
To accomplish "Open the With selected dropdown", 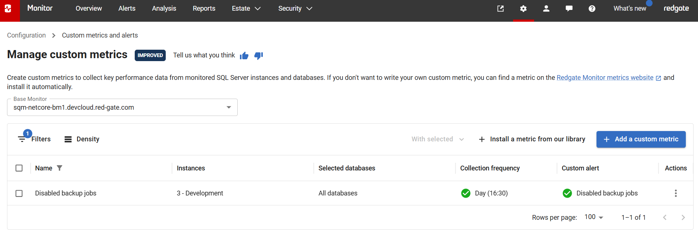I will click(x=438, y=139).
